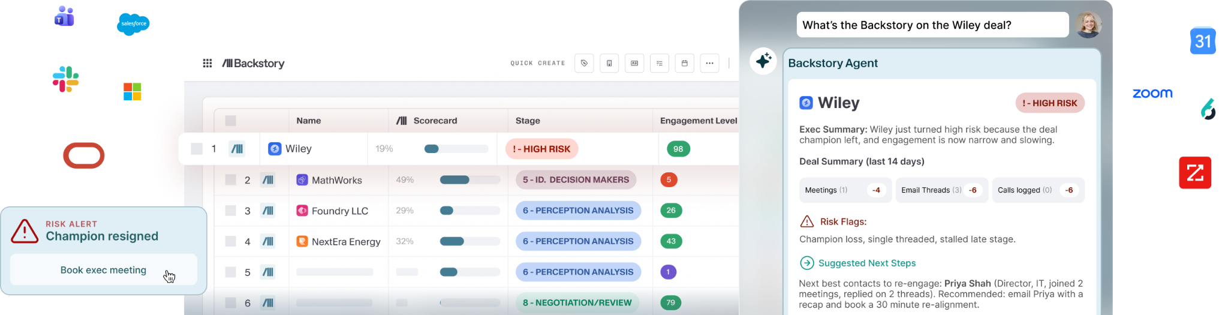
Task: Click the Email Threads (3) summary chip
Action: coord(942,190)
